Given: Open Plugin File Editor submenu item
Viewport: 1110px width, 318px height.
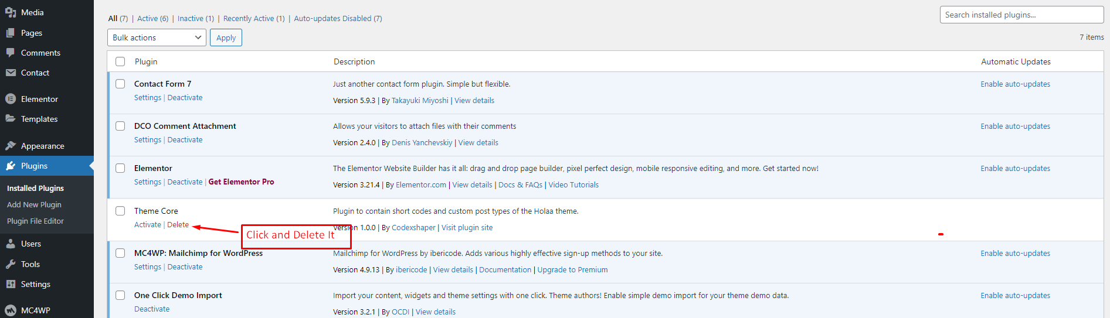Looking at the screenshot, I should pos(35,221).
